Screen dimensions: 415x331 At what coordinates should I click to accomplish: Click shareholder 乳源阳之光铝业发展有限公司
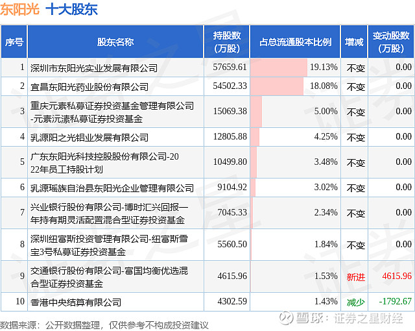coord(89,138)
